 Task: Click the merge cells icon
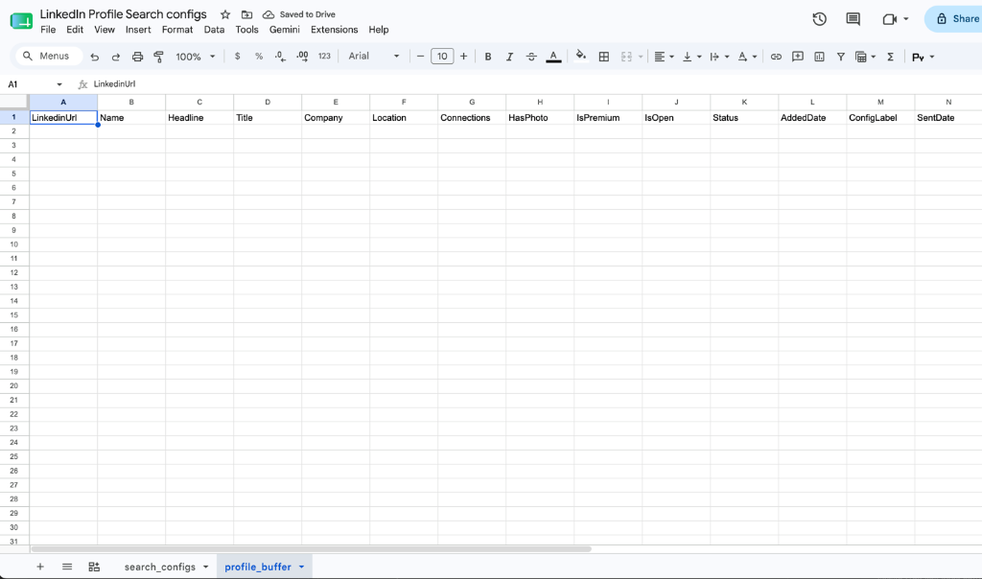pos(626,57)
